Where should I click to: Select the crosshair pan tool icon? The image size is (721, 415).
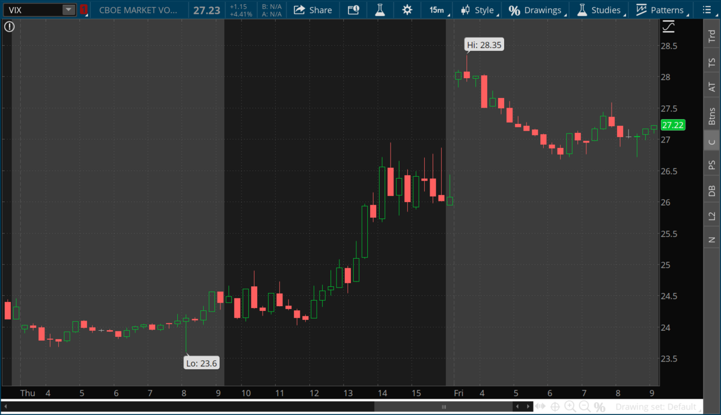tap(555, 407)
